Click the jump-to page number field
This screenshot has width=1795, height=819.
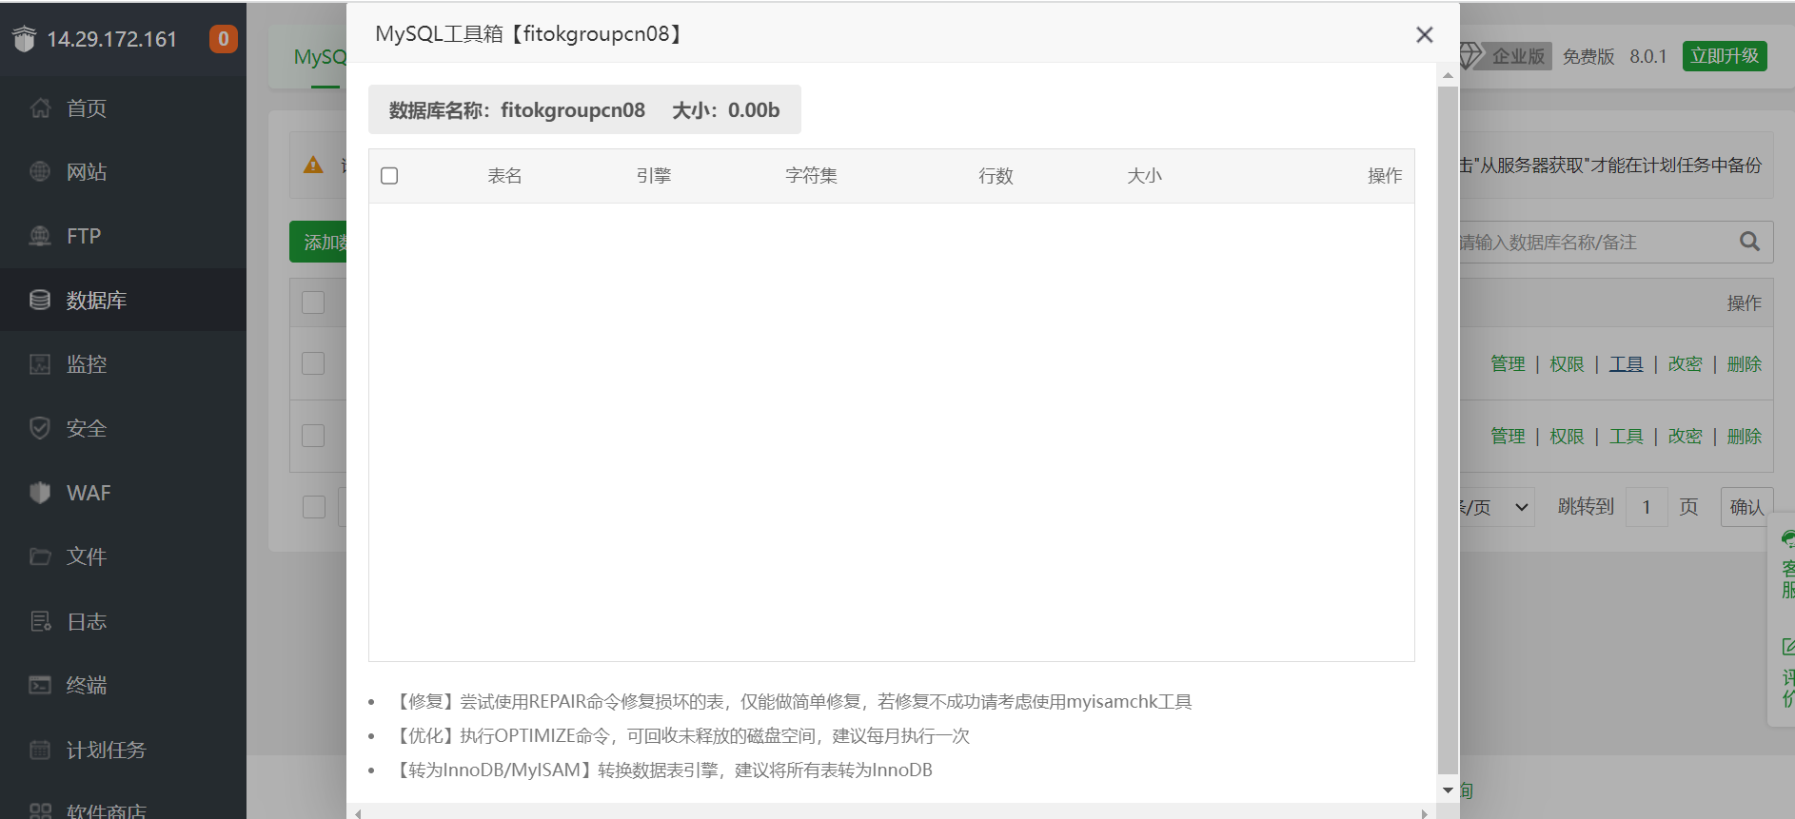[x=1647, y=507]
